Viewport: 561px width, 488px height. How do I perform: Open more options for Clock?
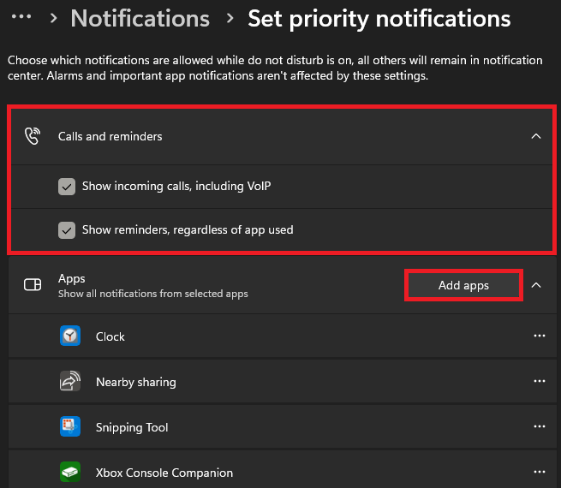tap(539, 336)
